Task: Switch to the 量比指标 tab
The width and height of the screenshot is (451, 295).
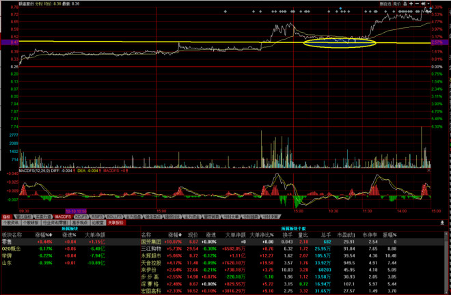Action: coord(23,216)
